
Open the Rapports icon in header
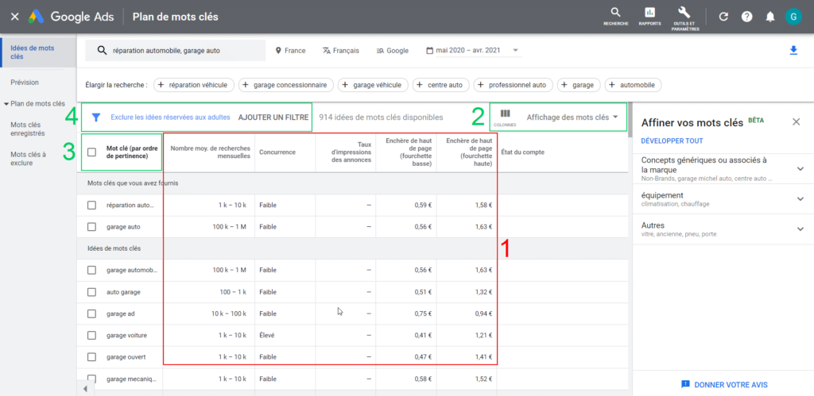point(649,13)
